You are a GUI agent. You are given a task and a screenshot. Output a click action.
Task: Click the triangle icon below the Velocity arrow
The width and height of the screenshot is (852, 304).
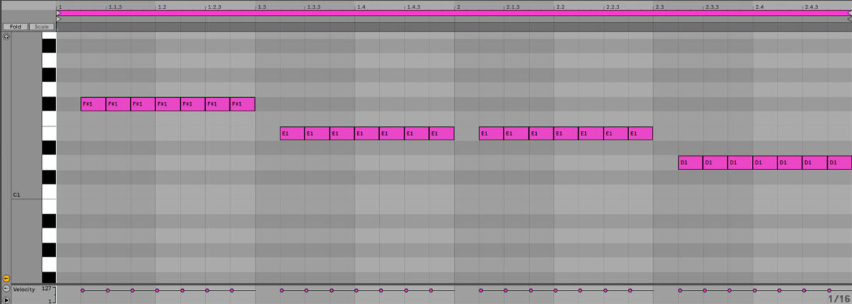tap(6, 300)
